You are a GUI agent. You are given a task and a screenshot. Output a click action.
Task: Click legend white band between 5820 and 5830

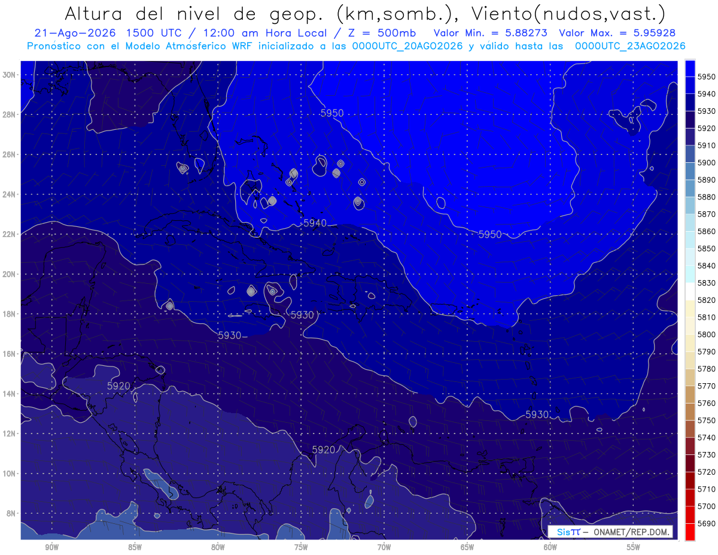point(690,291)
